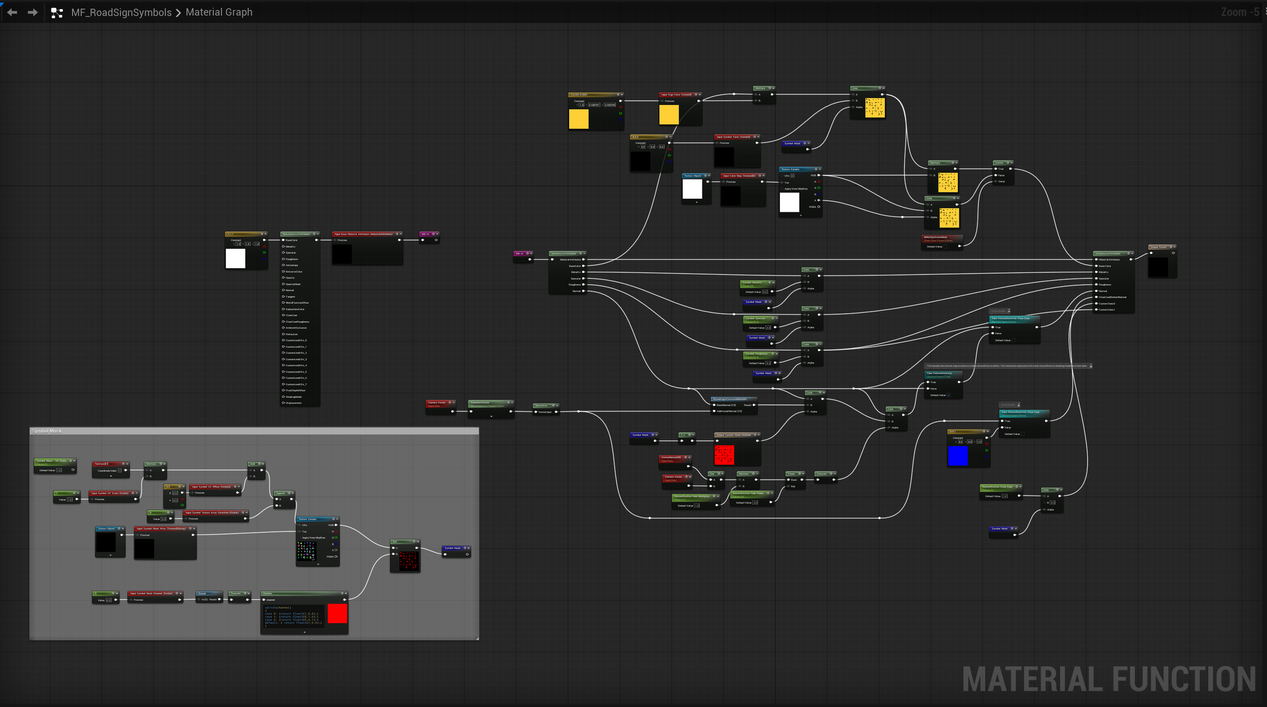Click the graph icon left of MF_RoadSignSymbols breadcrumb
The height and width of the screenshot is (707, 1267).
pos(57,12)
